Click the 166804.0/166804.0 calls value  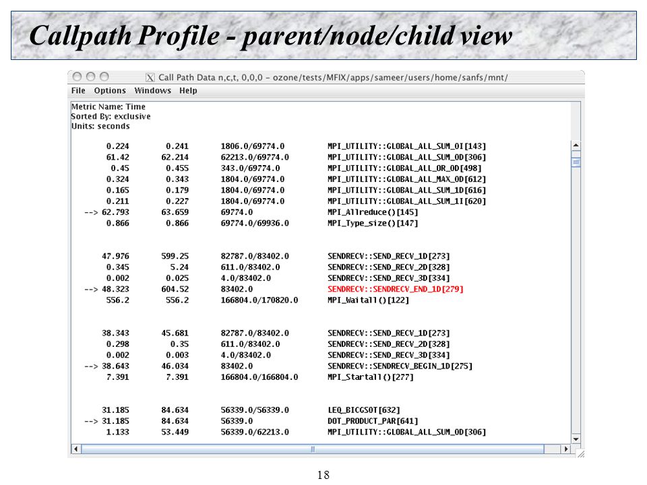coord(259,377)
